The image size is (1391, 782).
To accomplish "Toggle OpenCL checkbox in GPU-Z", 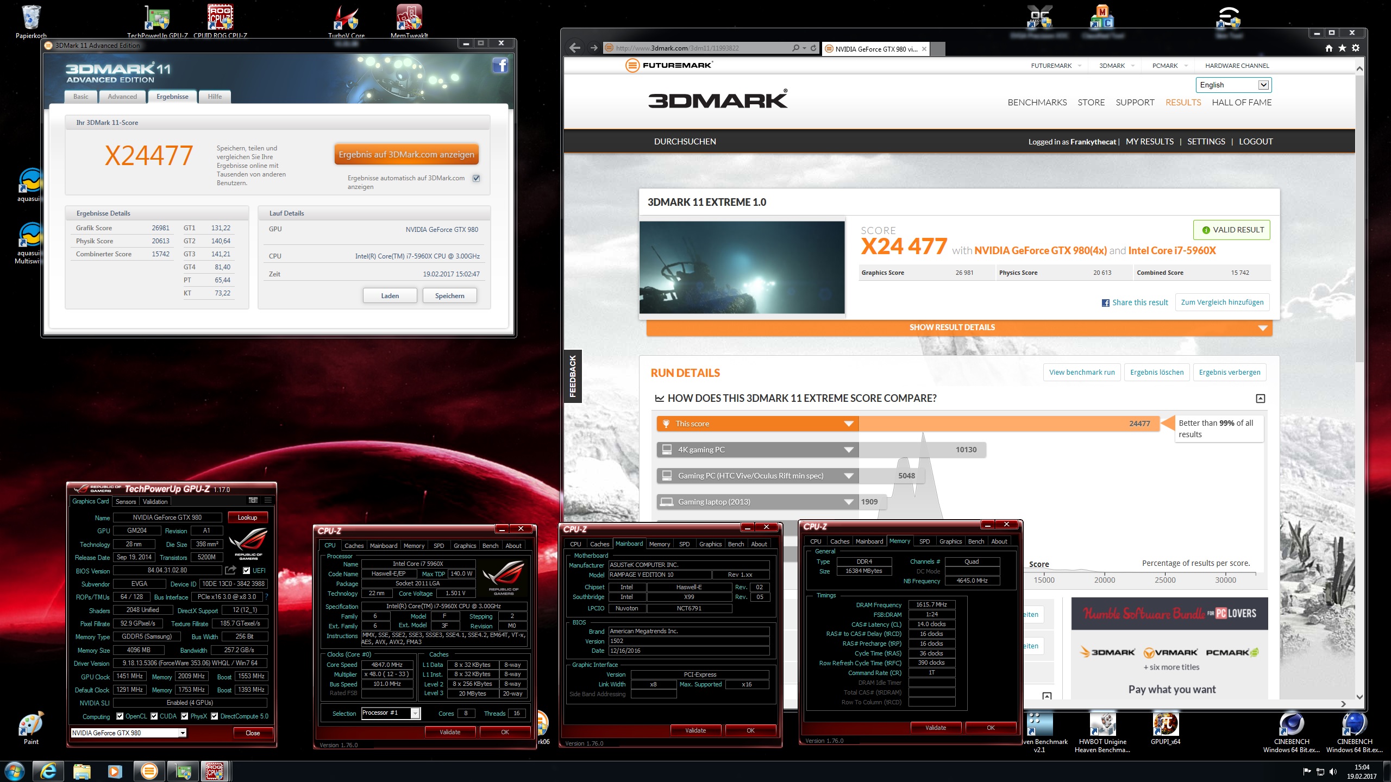I will coord(120,716).
